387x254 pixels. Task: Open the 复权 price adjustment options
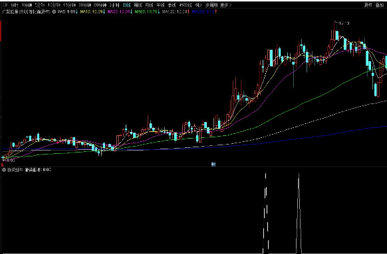coord(368,5)
